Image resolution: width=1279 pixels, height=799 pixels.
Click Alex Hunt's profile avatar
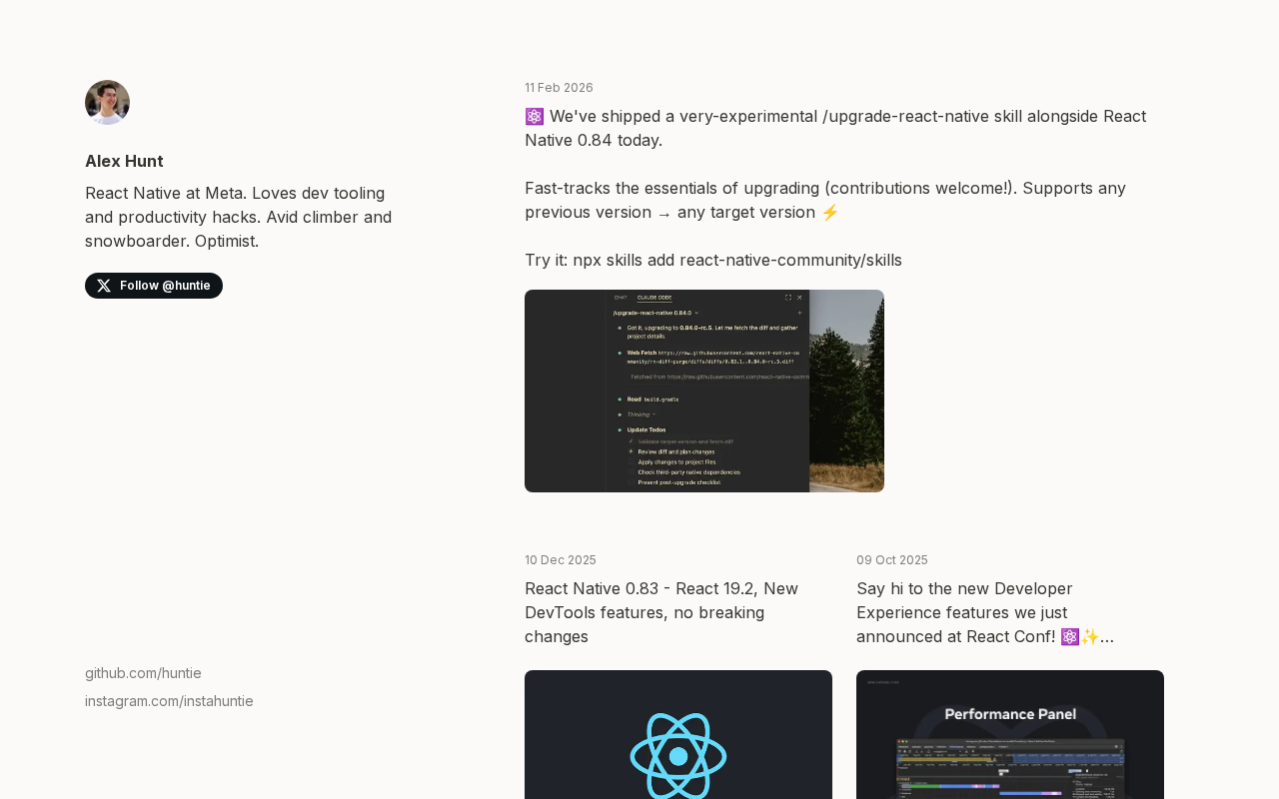point(107,102)
